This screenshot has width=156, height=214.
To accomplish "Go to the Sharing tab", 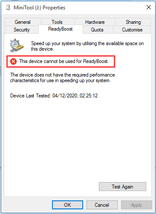I will [133, 22].
